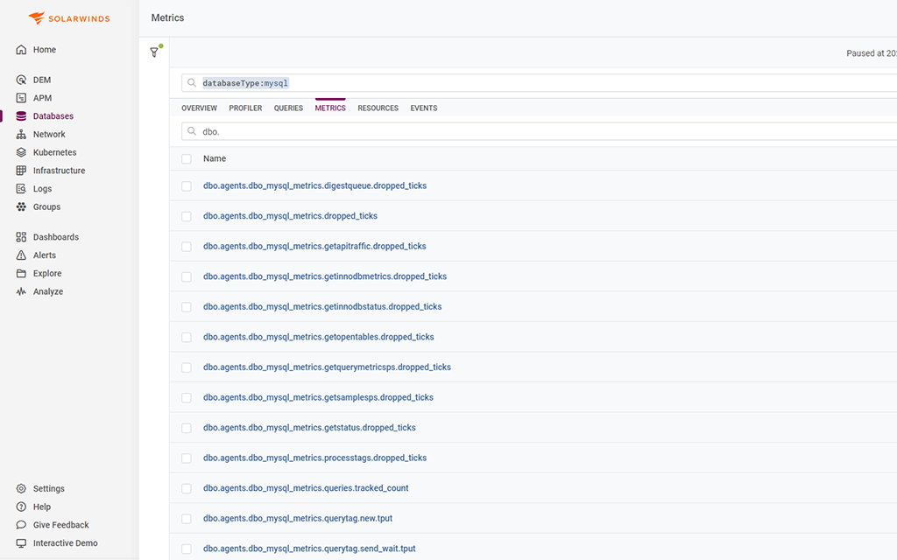Open the Events tab
Screen dimensions: 897x560
[x=424, y=108]
